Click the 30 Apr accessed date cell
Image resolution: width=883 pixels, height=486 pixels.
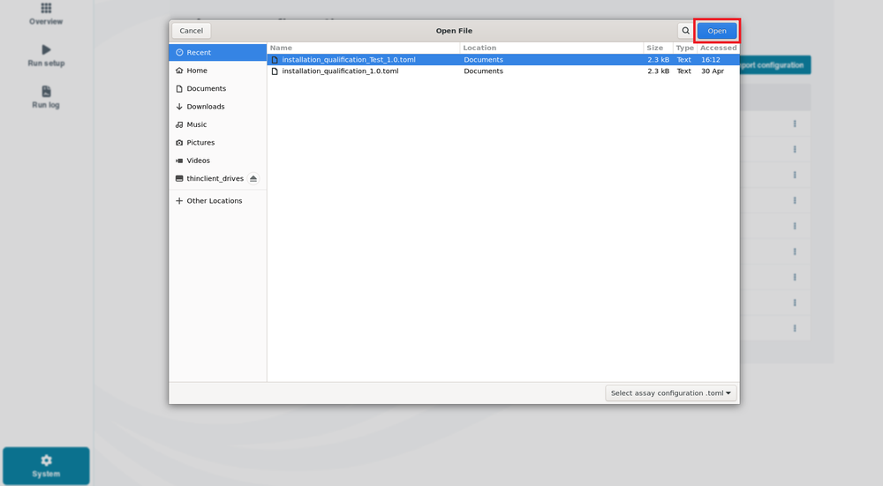coord(713,71)
